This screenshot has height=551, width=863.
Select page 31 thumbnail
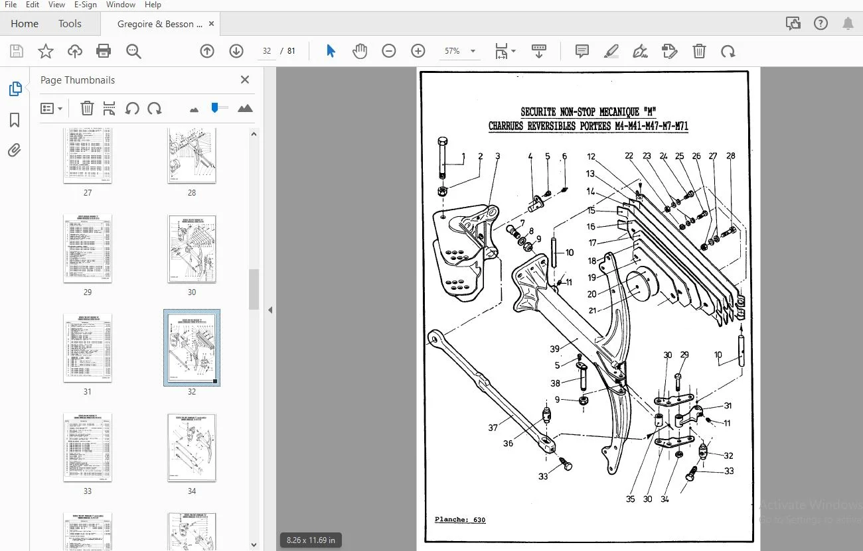(88, 348)
